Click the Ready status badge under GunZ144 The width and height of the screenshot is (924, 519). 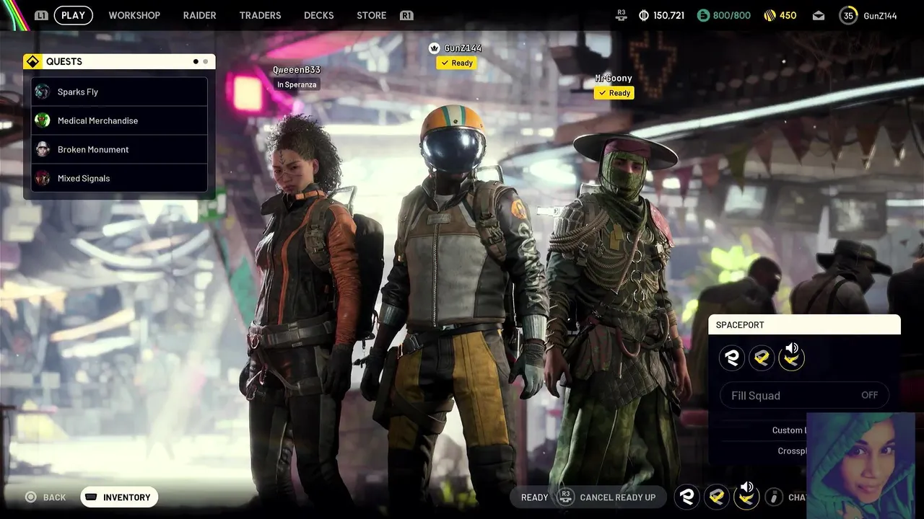(x=456, y=63)
